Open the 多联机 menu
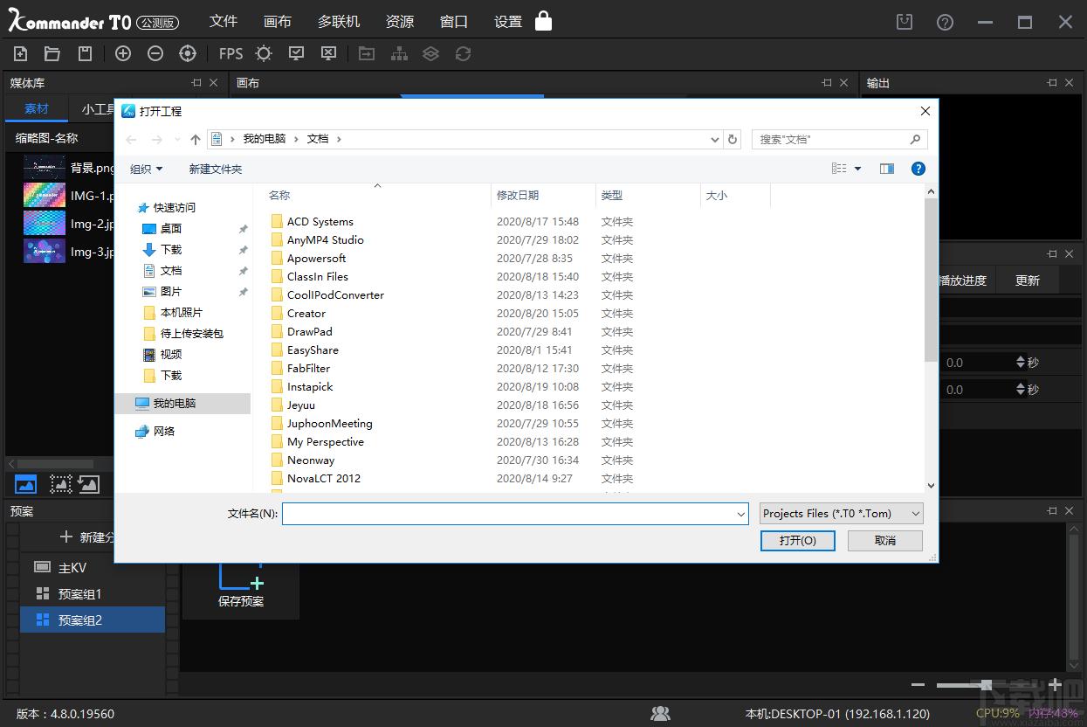Image resolution: width=1087 pixels, height=727 pixels. click(x=339, y=22)
